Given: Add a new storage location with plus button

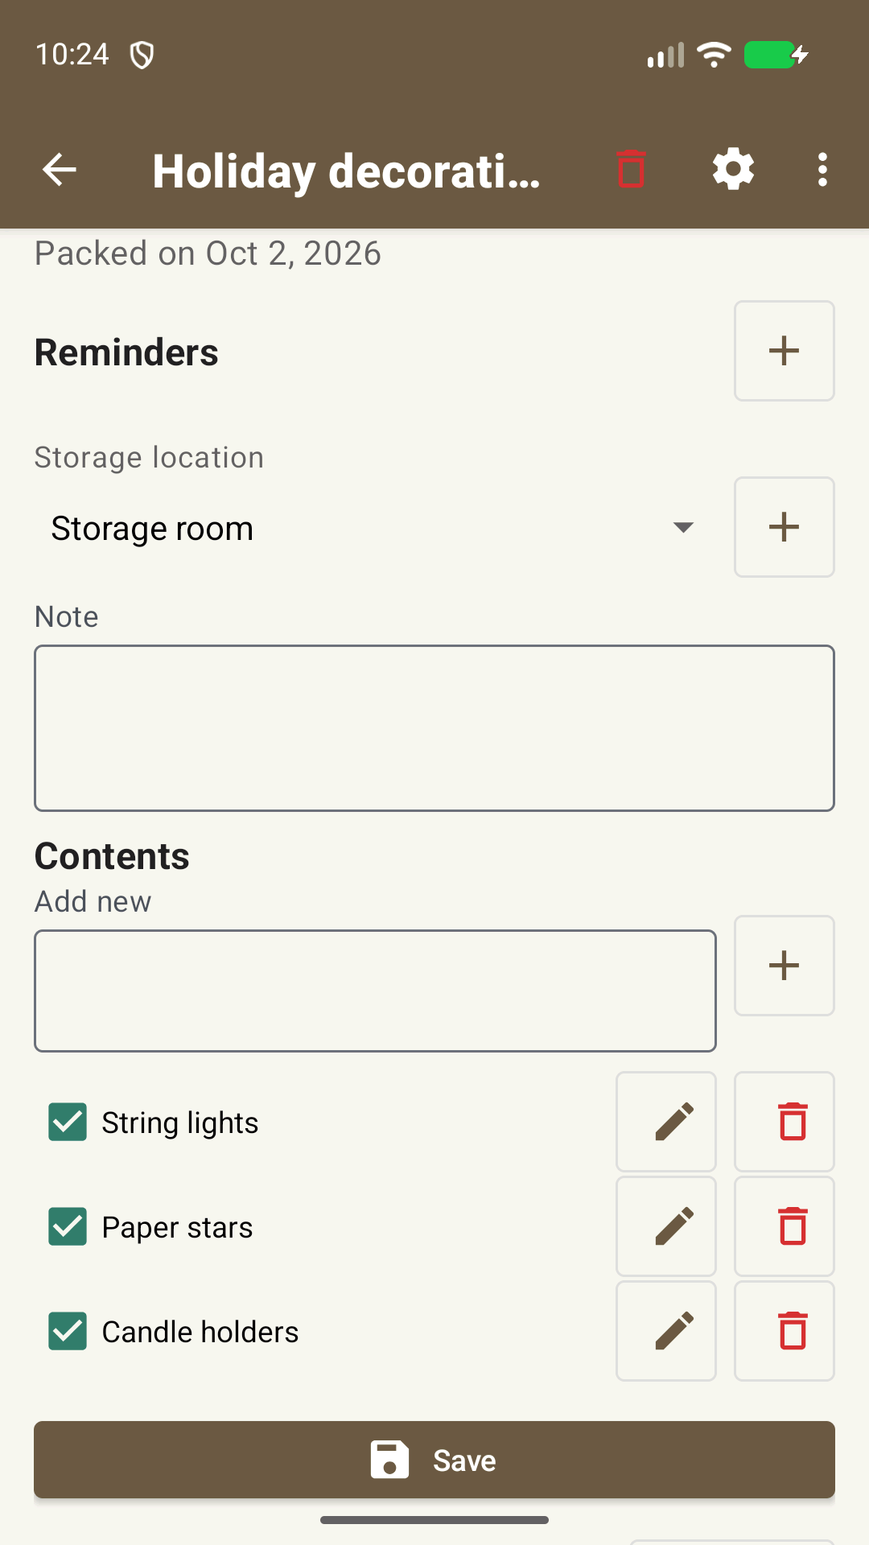Looking at the screenshot, I should click(x=785, y=527).
